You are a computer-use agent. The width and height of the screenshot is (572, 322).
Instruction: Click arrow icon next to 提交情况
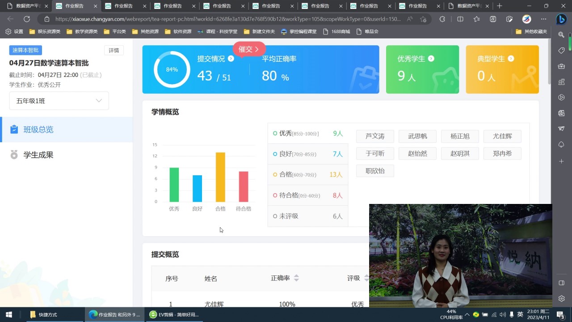231,59
